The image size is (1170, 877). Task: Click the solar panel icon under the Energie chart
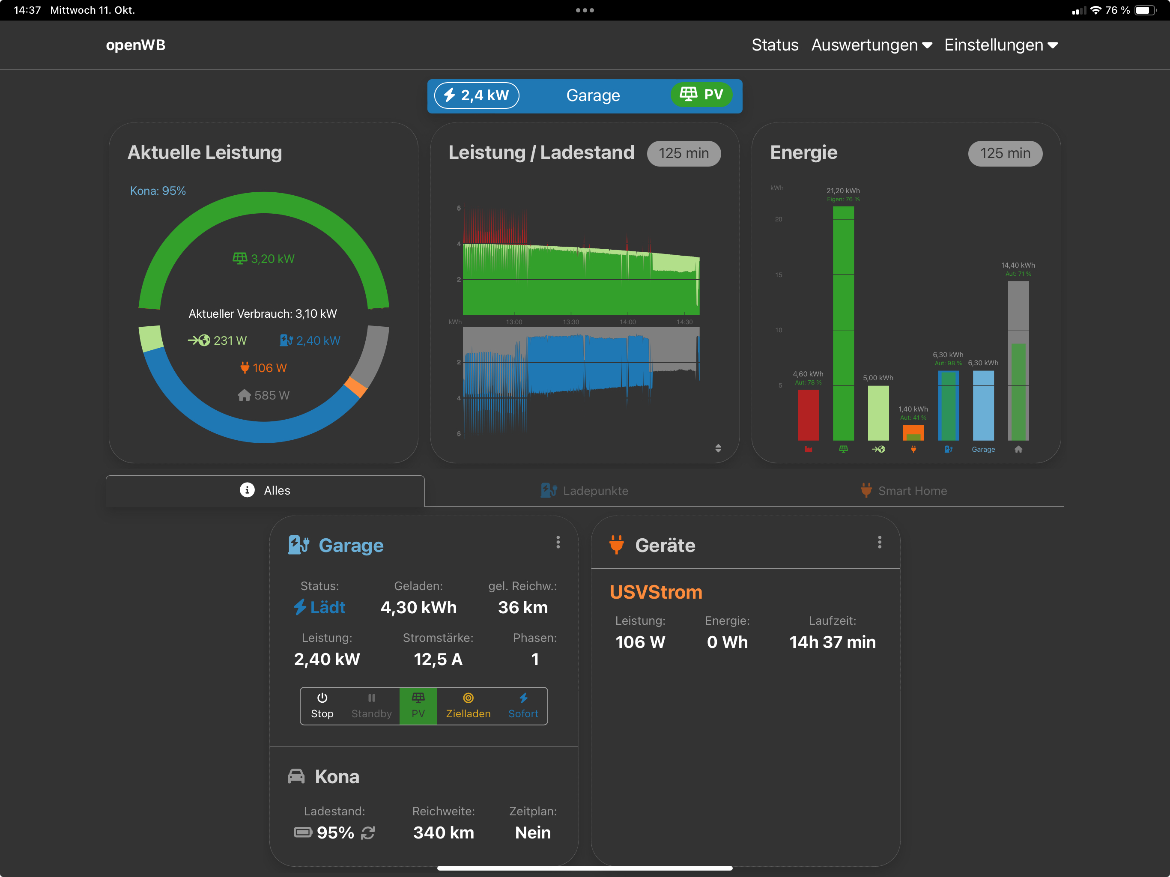(x=843, y=450)
